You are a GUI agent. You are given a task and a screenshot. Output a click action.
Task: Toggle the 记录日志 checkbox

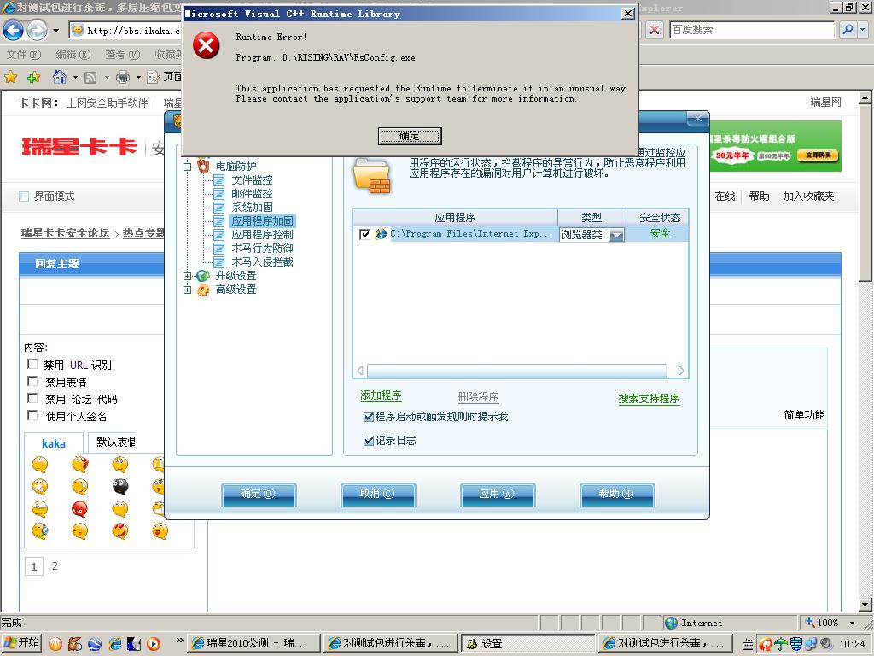point(368,441)
